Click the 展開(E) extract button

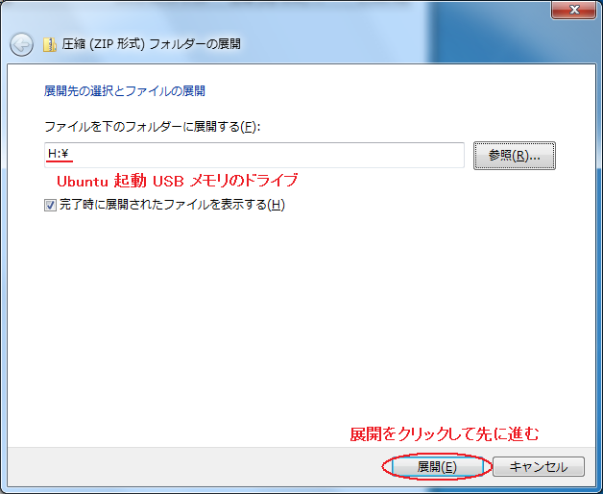click(437, 467)
